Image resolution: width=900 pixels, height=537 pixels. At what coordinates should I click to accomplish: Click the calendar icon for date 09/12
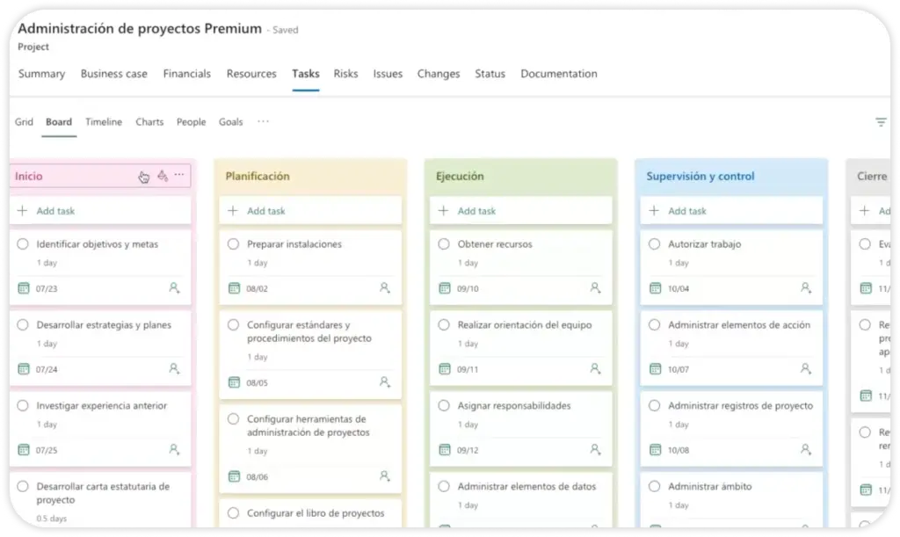coord(445,450)
